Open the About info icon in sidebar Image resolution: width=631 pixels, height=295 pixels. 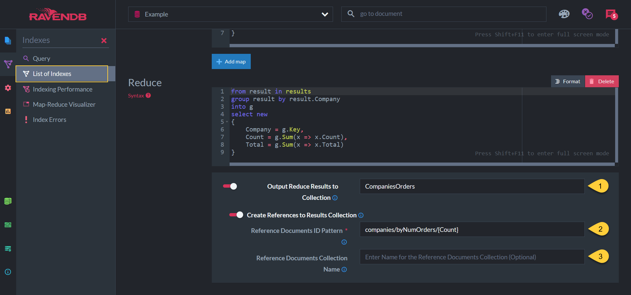click(x=8, y=272)
